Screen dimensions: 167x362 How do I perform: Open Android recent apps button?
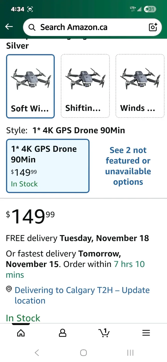(130, 352)
